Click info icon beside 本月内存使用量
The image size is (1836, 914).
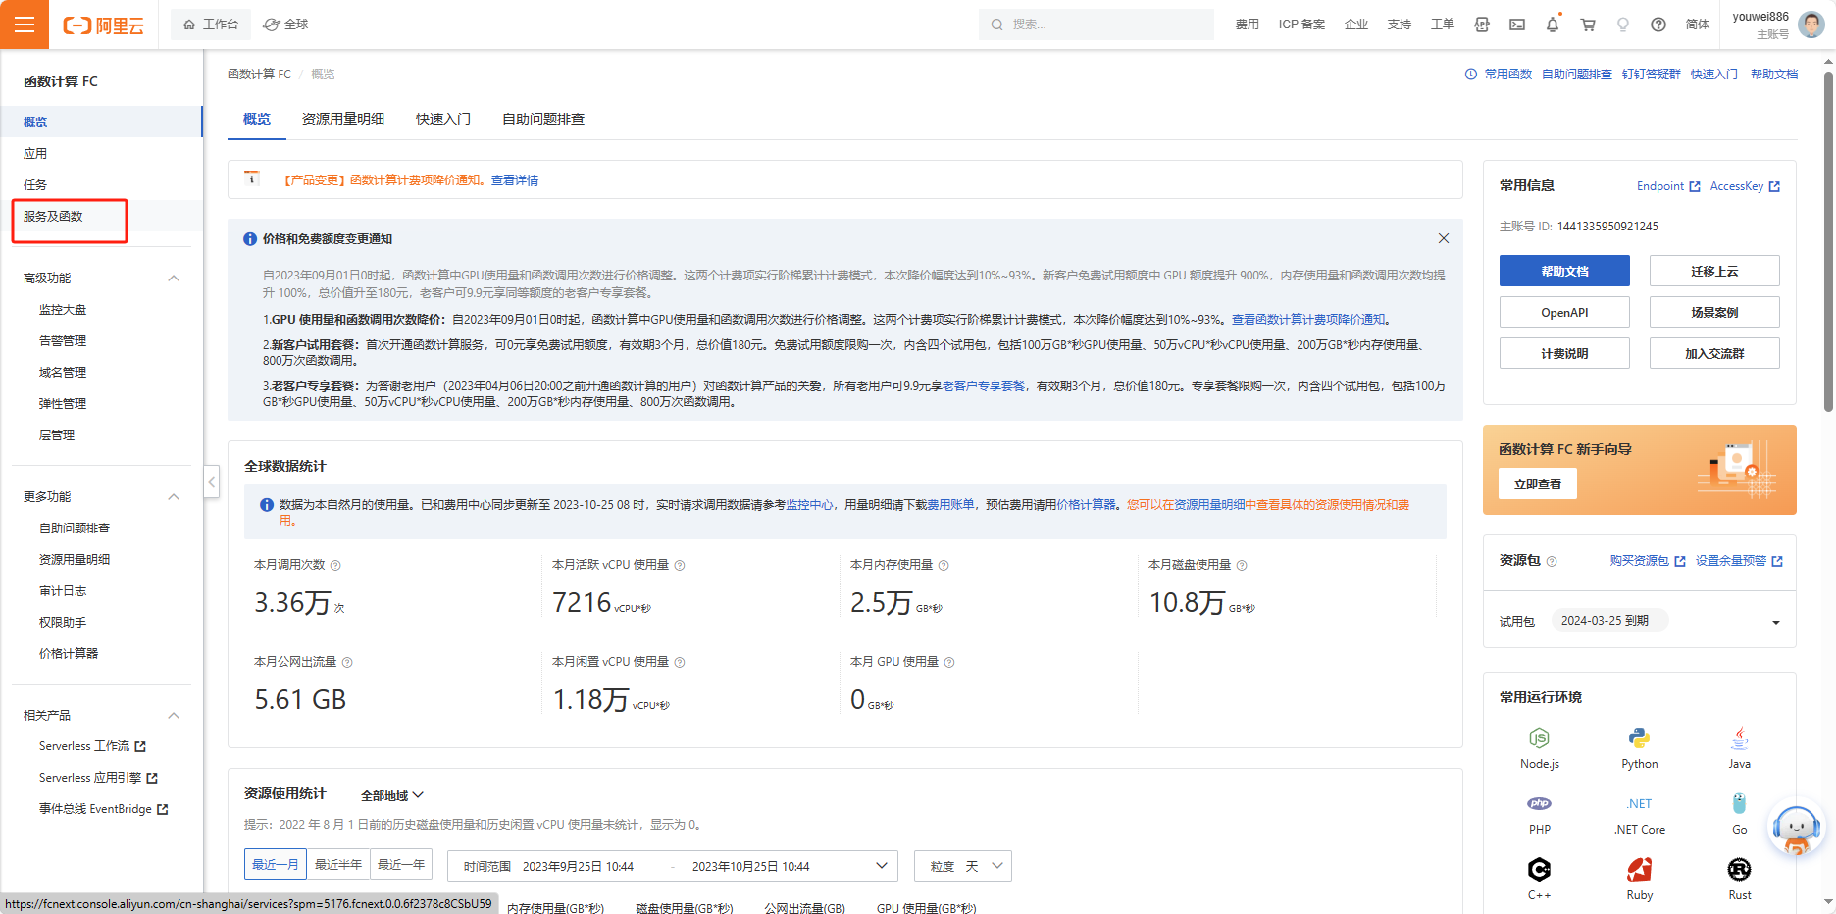coord(943,565)
